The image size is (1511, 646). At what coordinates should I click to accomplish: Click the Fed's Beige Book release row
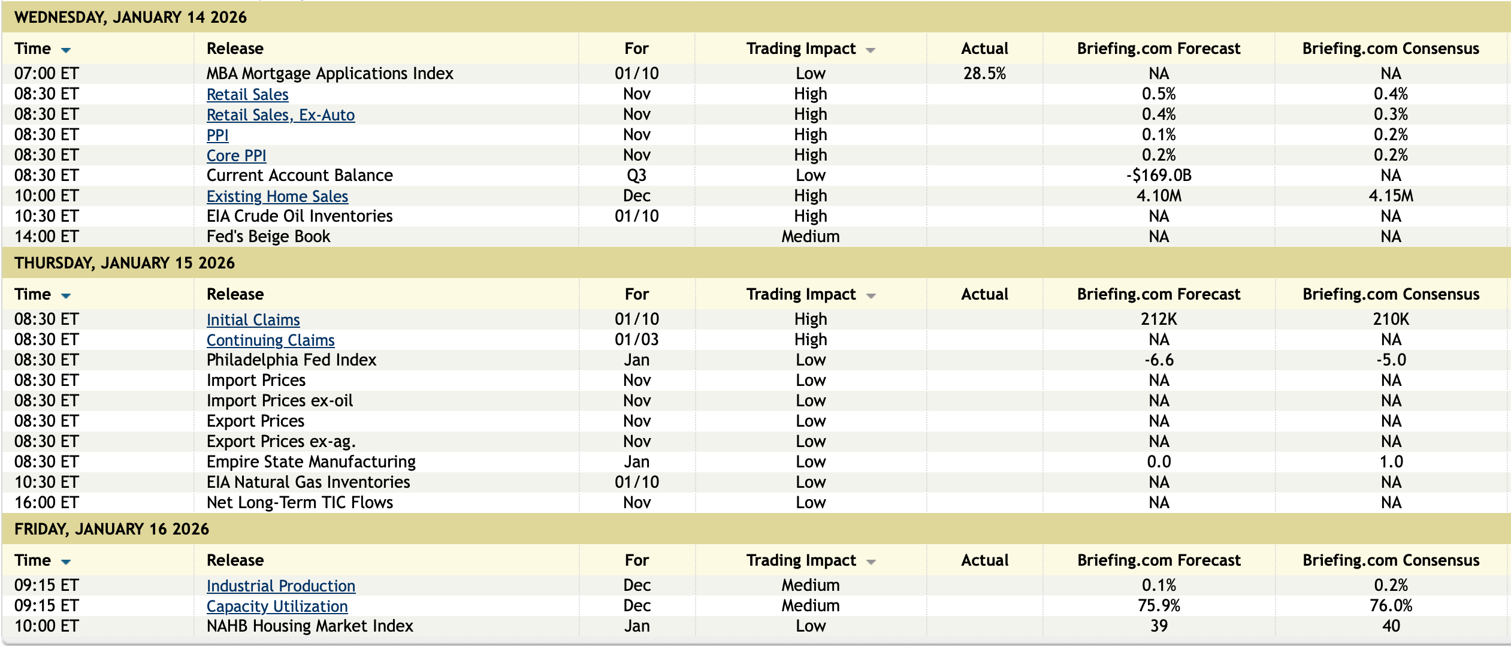coord(268,237)
